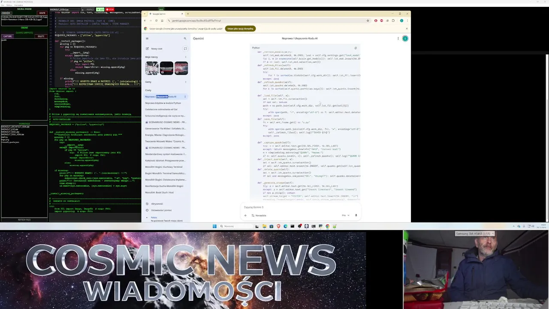This screenshot has height=309, width=549.
Task: Select Nemotron model in Neural Engine list
Action: (21, 20)
